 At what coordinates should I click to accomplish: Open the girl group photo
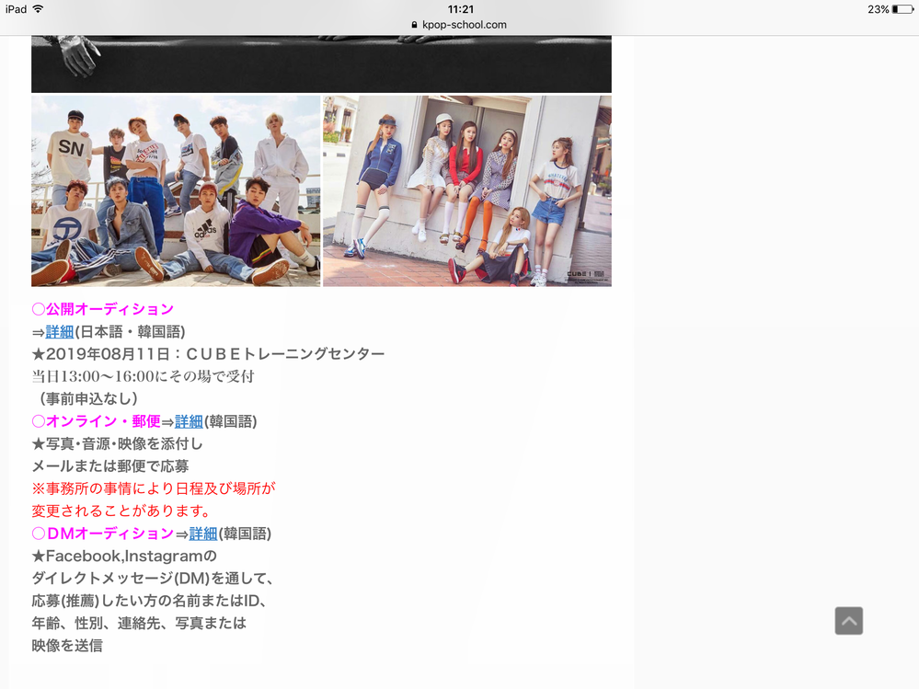(466, 190)
